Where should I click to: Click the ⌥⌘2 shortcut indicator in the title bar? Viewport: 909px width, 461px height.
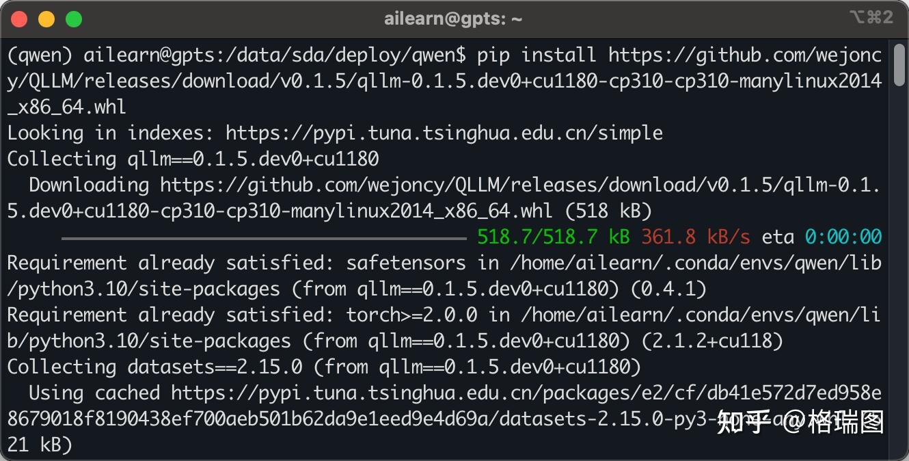pos(871,18)
